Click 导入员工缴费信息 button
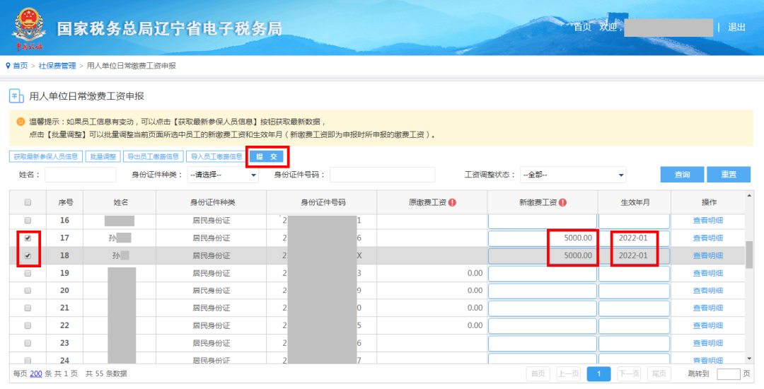Viewport: 764px width, 389px height. (x=216, y=157)
